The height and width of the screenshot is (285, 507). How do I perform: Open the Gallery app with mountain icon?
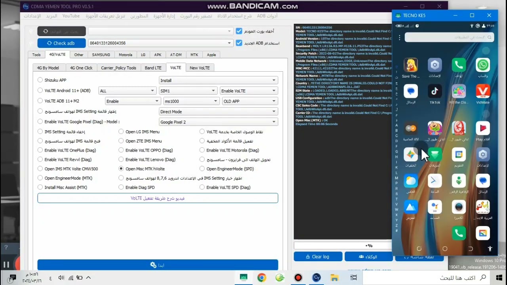click(411, 207)
